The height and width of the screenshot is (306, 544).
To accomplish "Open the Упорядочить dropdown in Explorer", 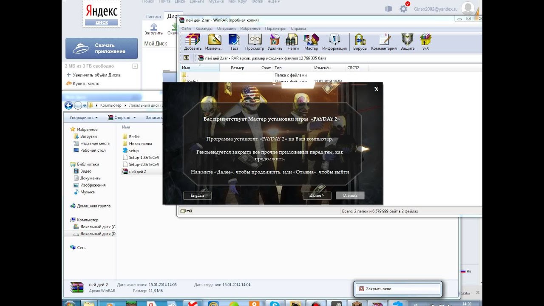I will point(84,118).
